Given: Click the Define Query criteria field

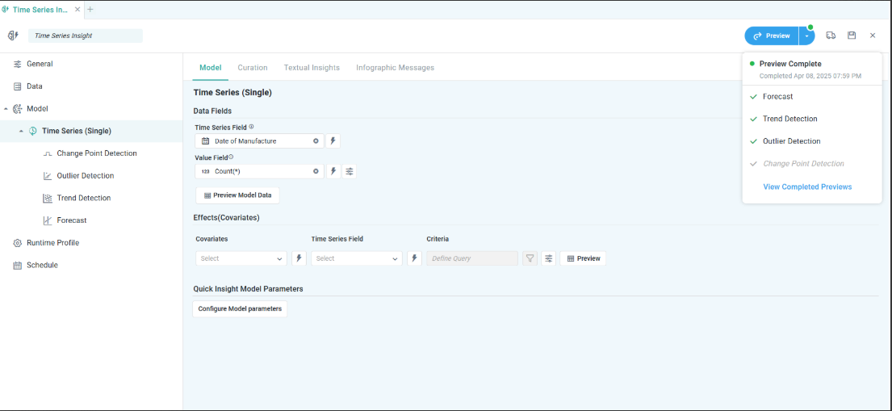Looking at the screenshot, I should (471, 258).
